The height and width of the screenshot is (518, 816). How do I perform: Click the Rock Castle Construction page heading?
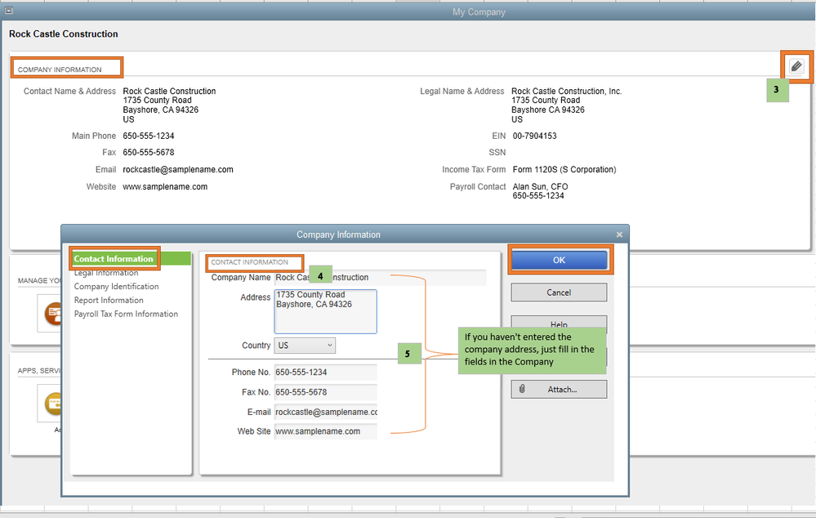(64, 33)
